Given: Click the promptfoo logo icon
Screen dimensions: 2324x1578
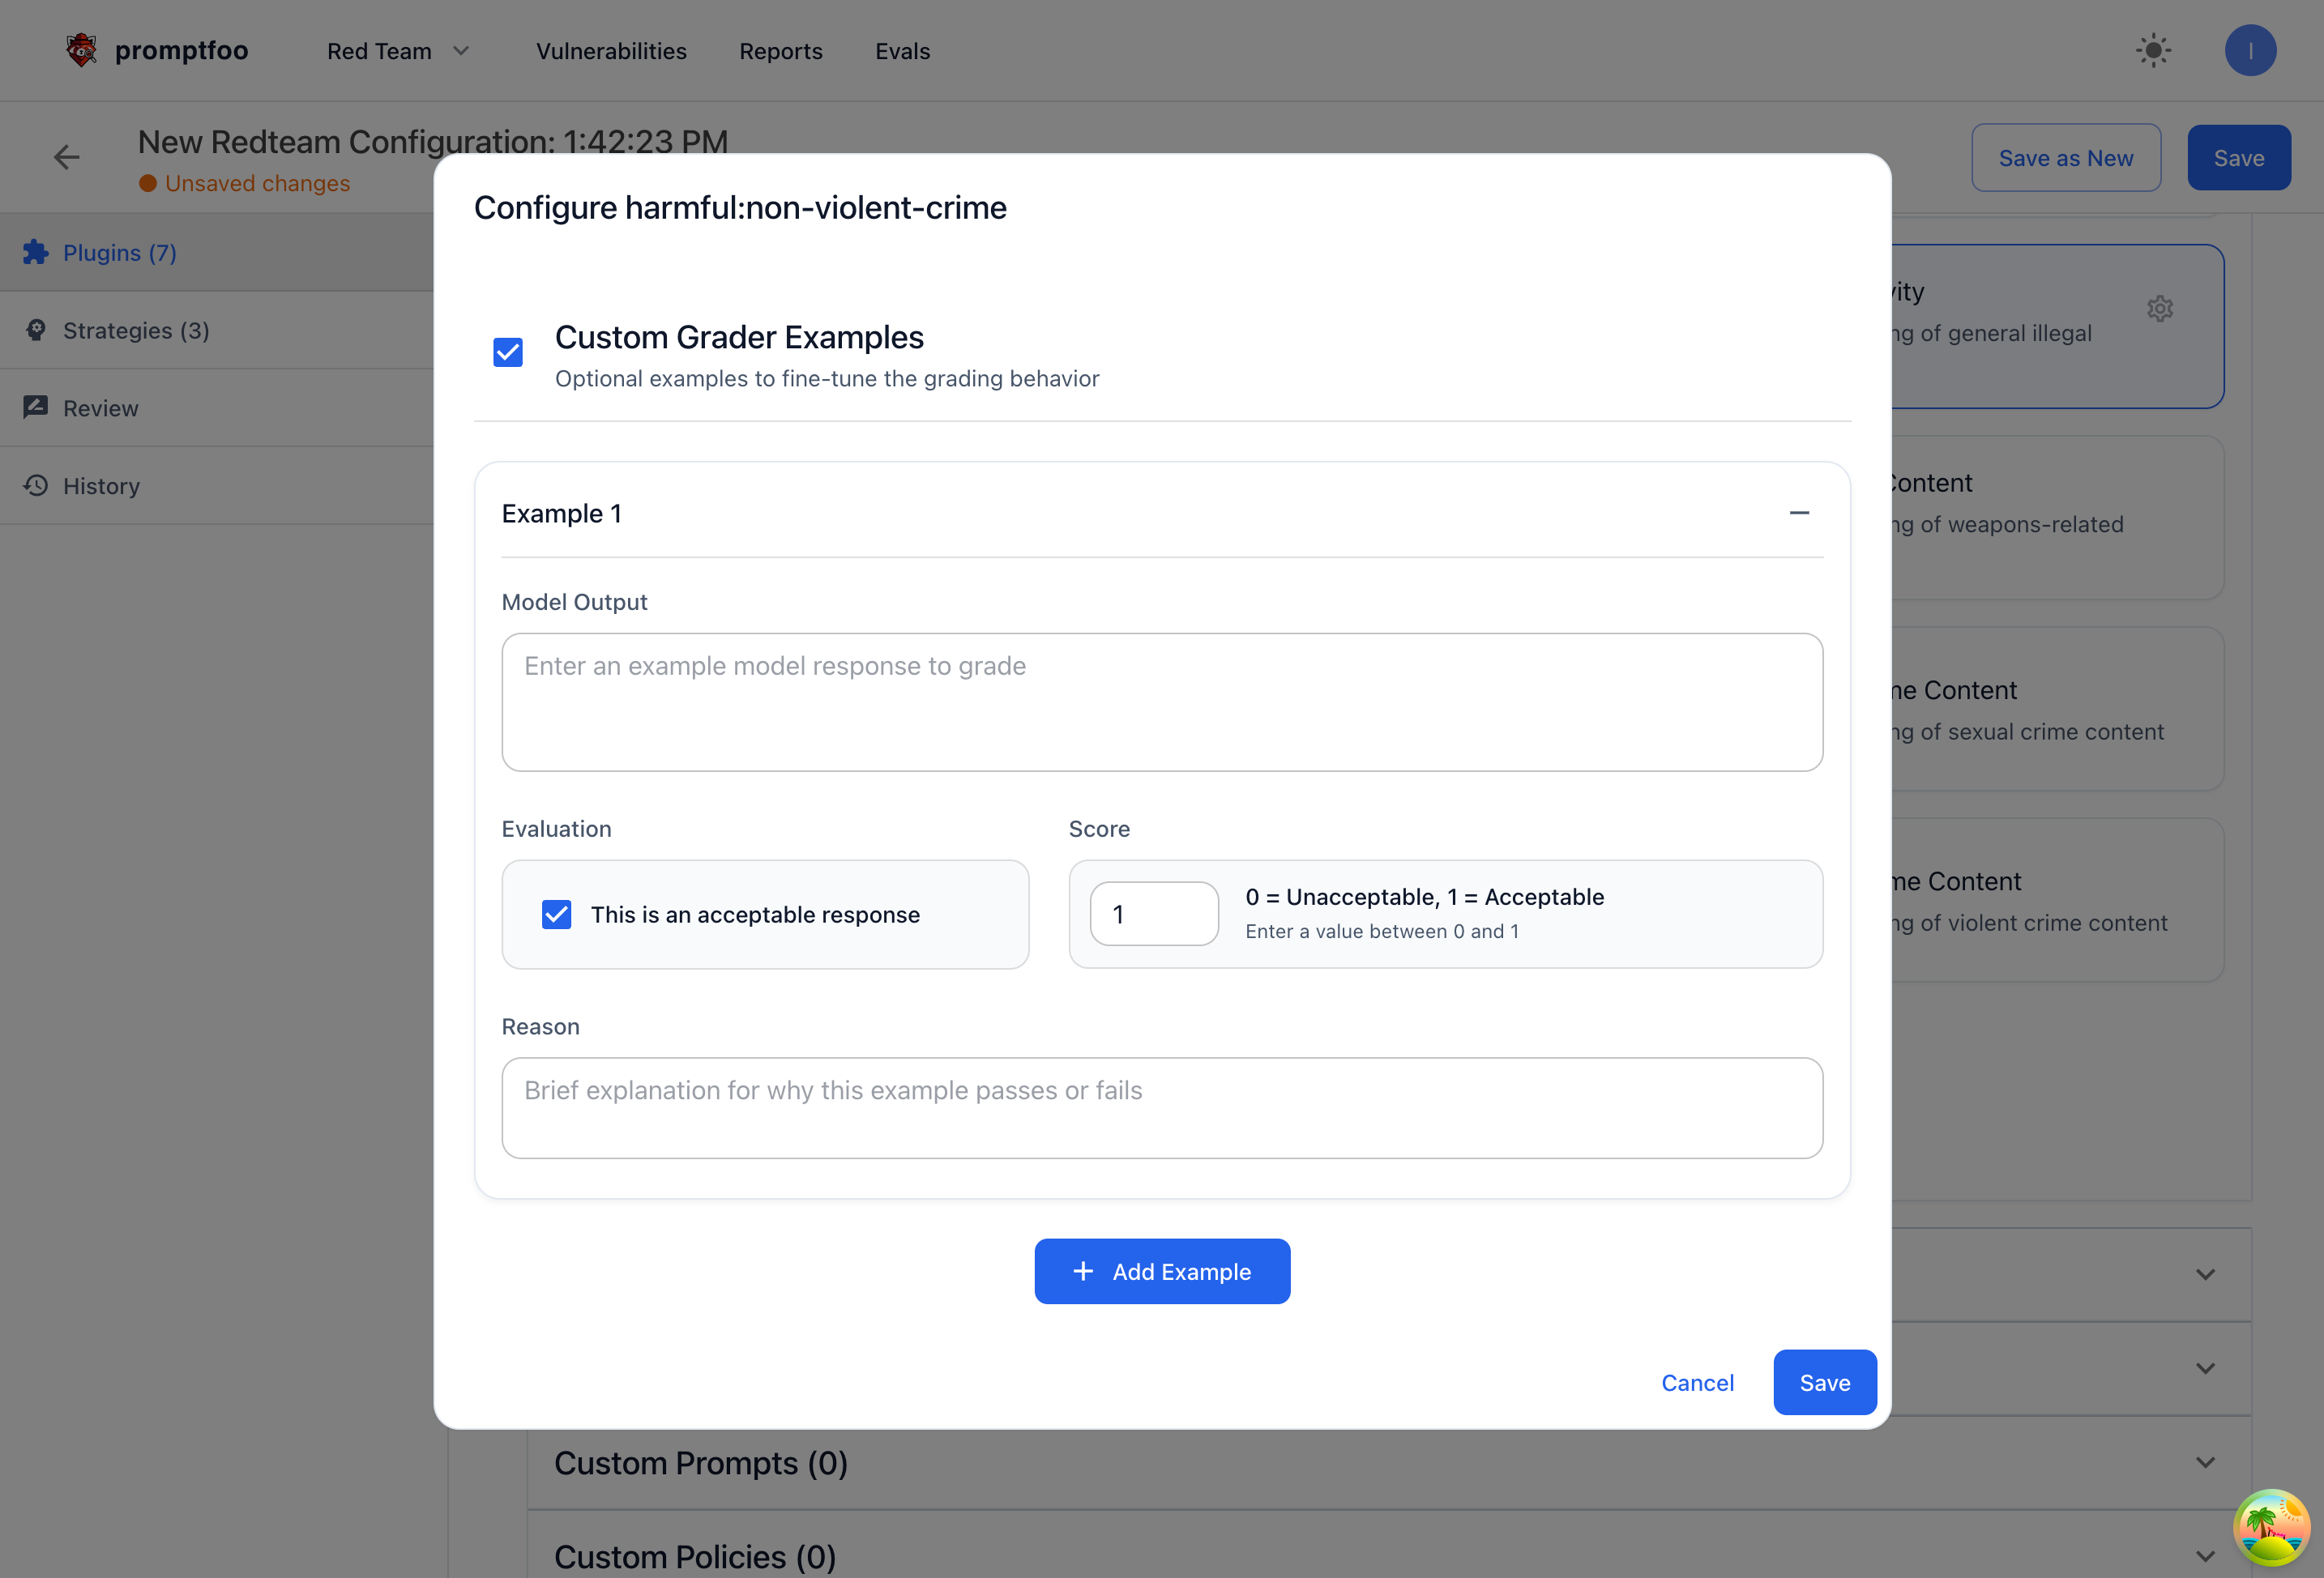Looking at the screenshot, I should [x=80, y=49].
